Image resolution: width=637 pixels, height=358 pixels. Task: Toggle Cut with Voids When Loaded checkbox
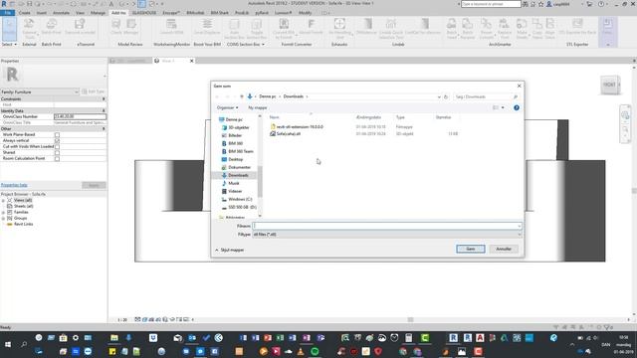57,146
